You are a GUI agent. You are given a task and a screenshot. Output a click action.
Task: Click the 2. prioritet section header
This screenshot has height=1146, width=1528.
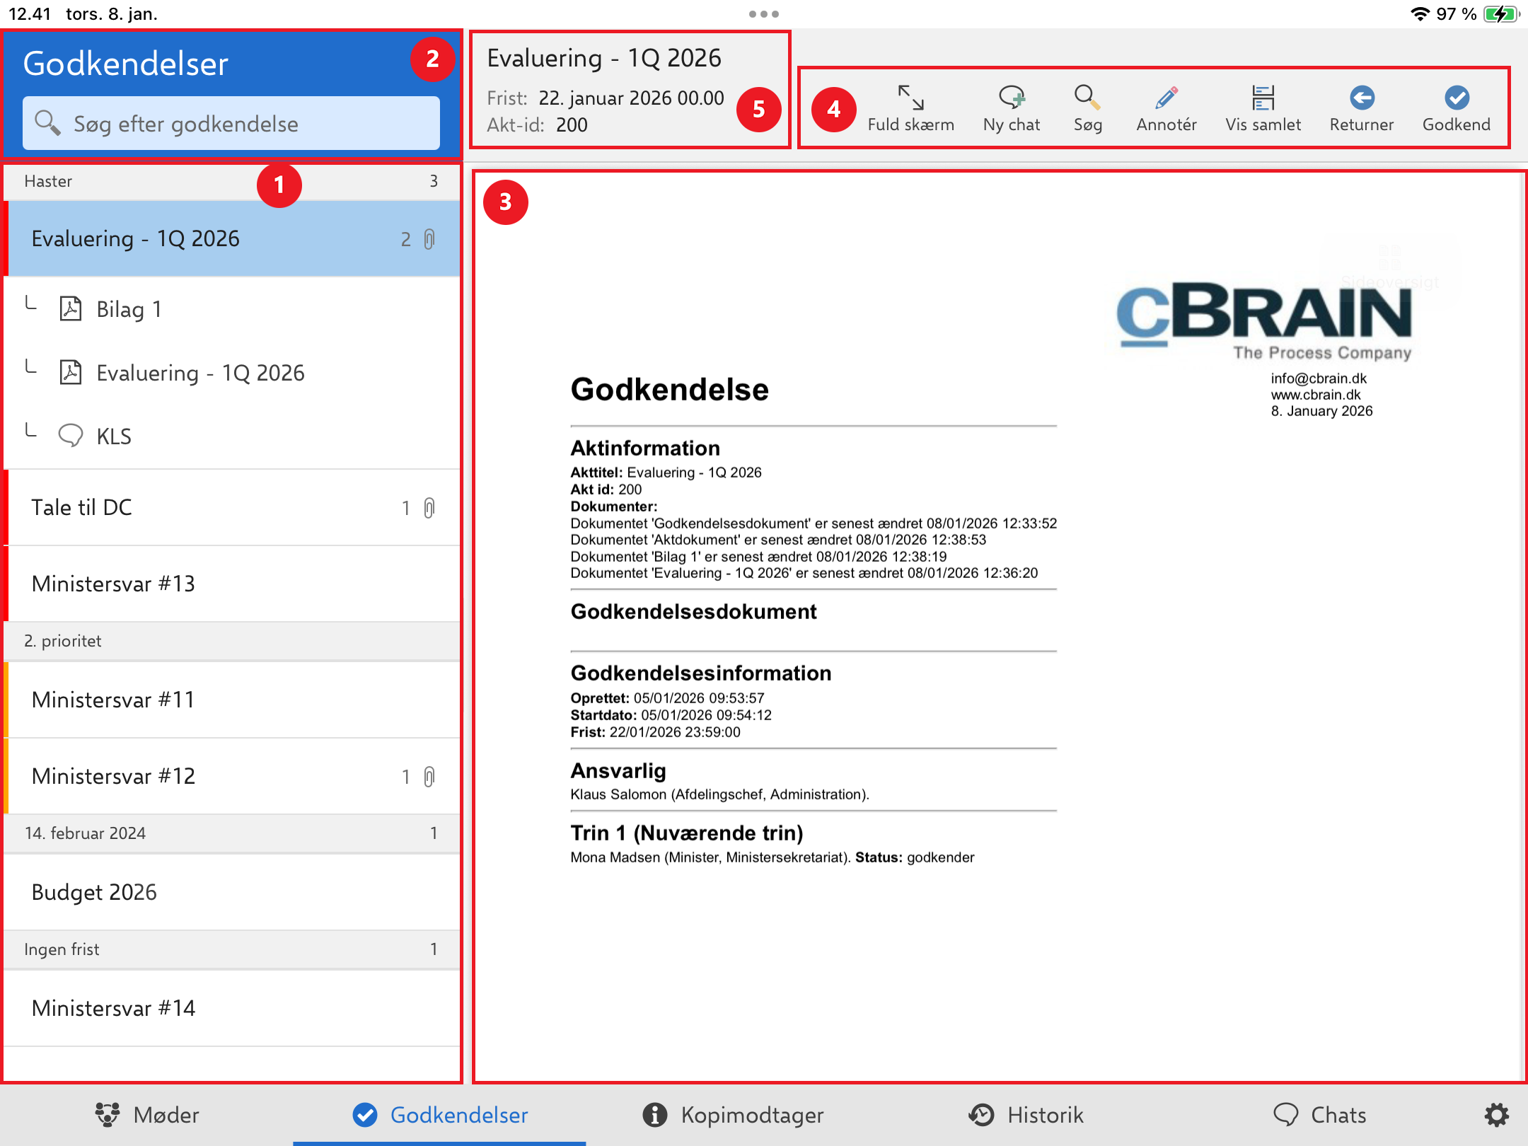pyautogui.click(x=232, y=641)
